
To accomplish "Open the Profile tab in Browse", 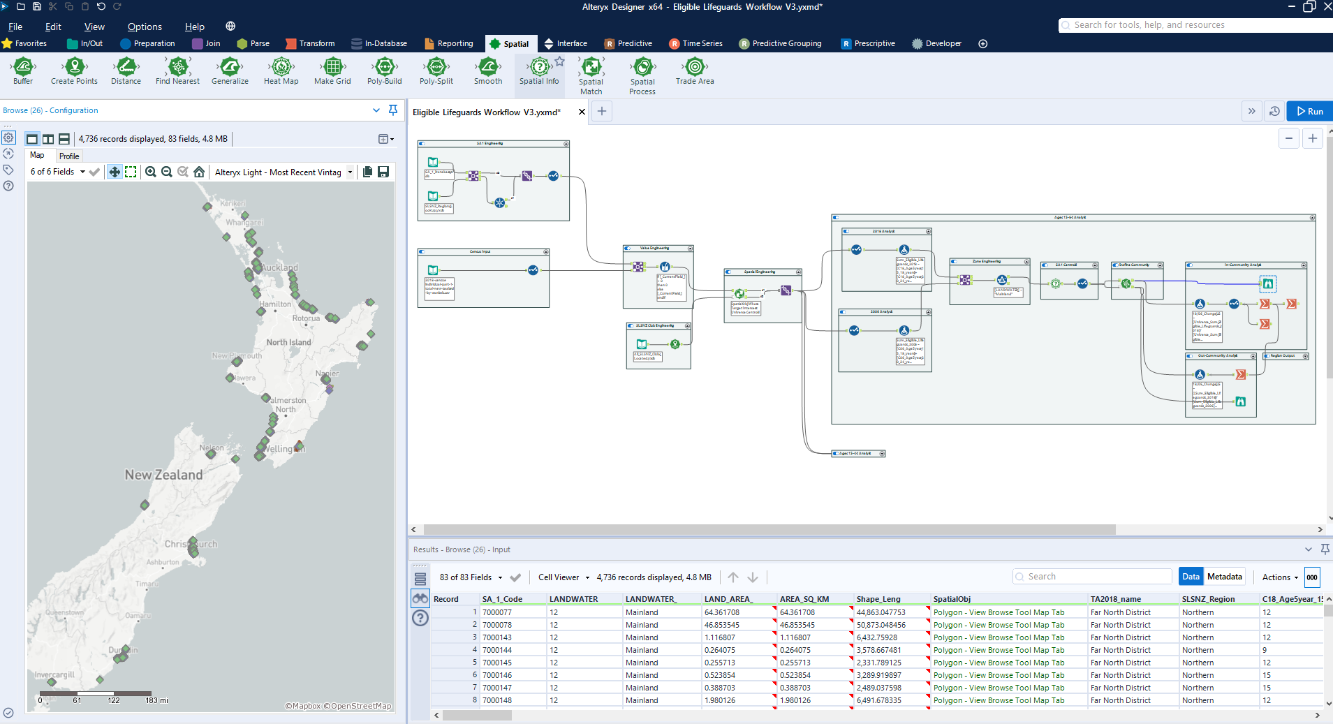I will tap(69, 156).
